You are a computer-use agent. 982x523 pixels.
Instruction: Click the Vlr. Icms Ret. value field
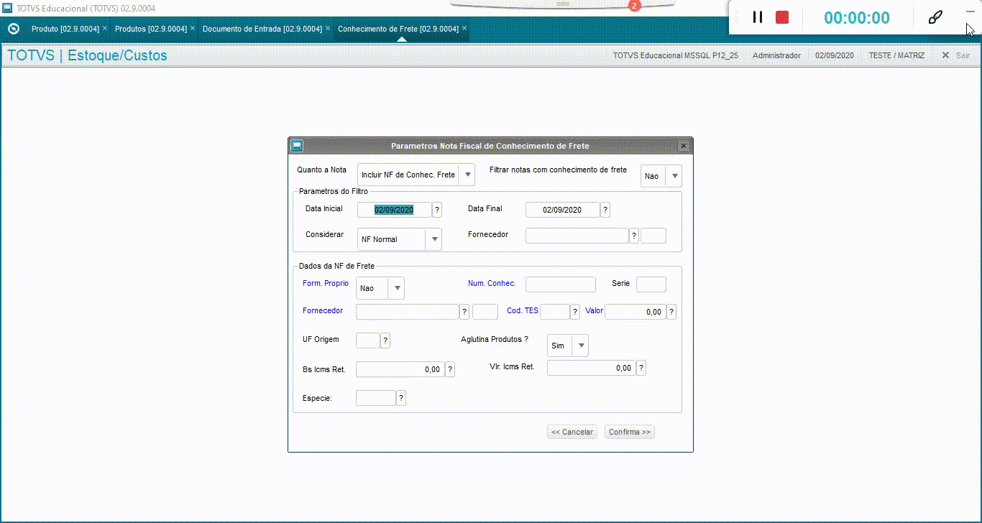591,368
